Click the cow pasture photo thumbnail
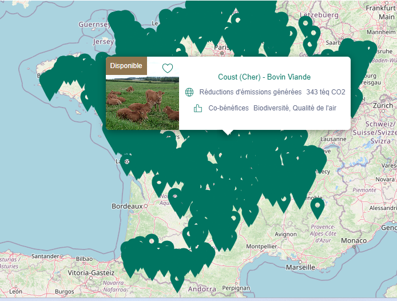The height and width of the screenshot is (301, 397). [142, 102]
